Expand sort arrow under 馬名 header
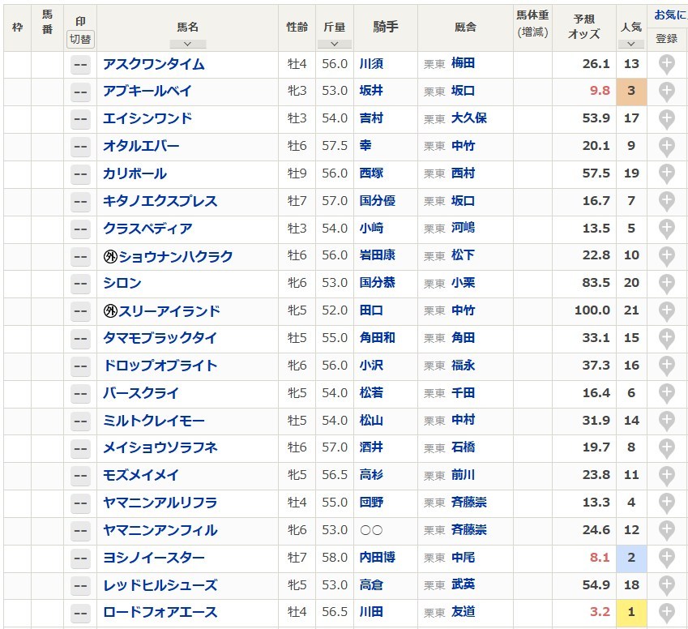 [188, 44]
